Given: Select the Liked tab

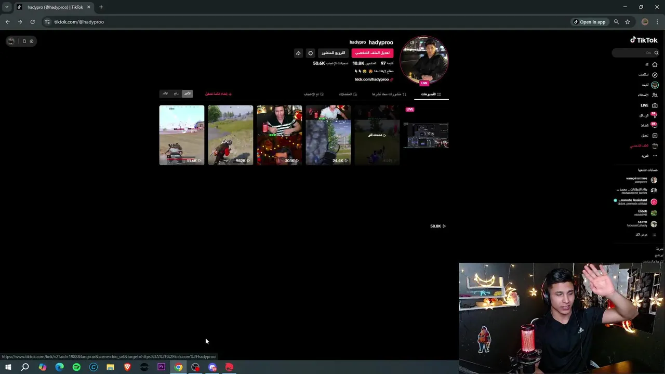Looking at the screenshot, I should (x=314, y=94).
